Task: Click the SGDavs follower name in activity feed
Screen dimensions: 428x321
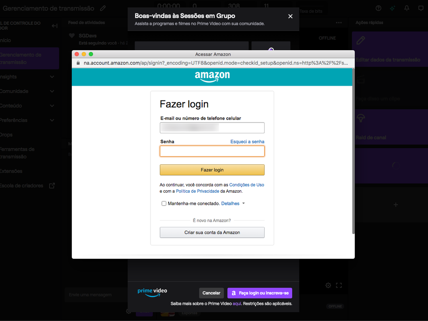Action: tap(88, 36)
